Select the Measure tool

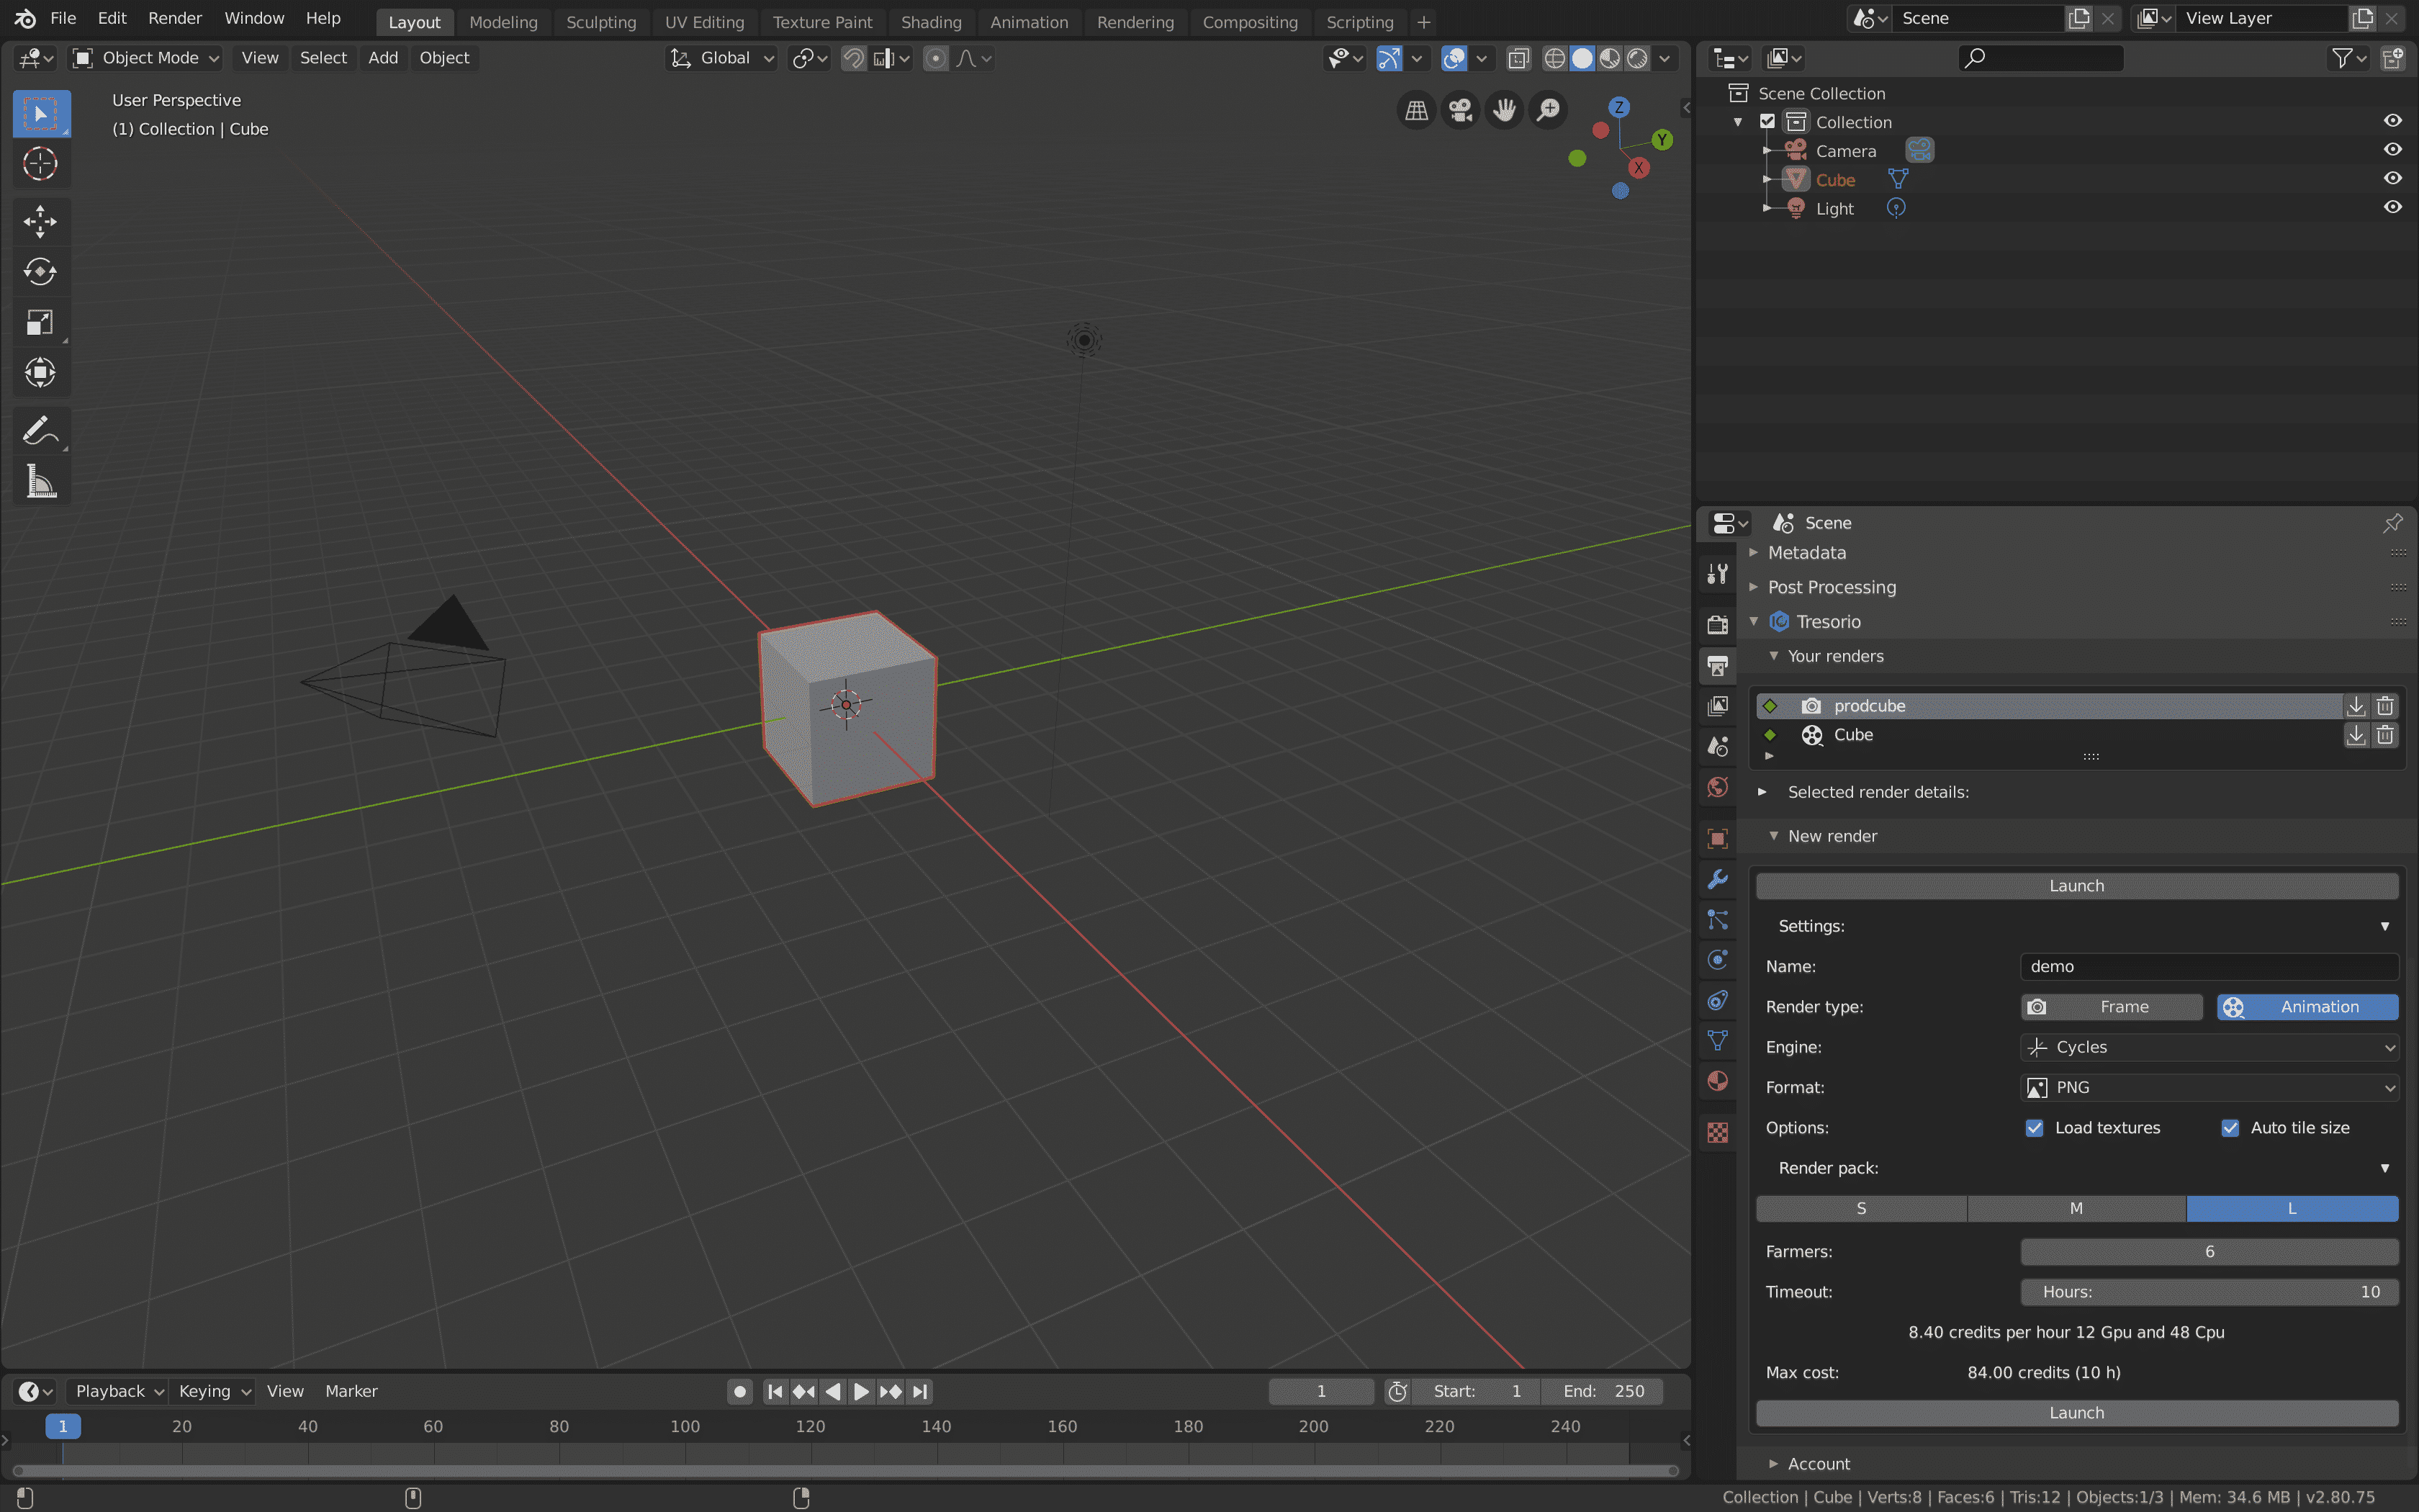tap(41, 482)
